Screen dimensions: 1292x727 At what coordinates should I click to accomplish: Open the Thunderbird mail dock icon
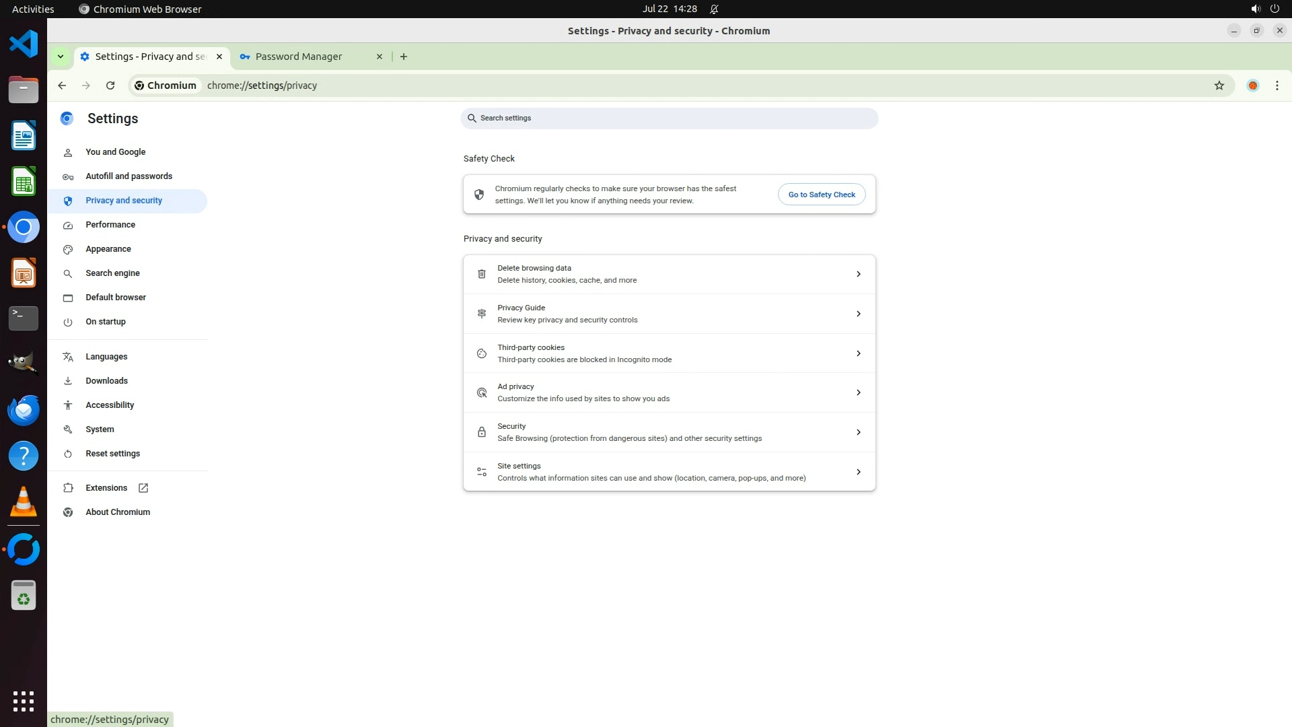tap(24, 410)
